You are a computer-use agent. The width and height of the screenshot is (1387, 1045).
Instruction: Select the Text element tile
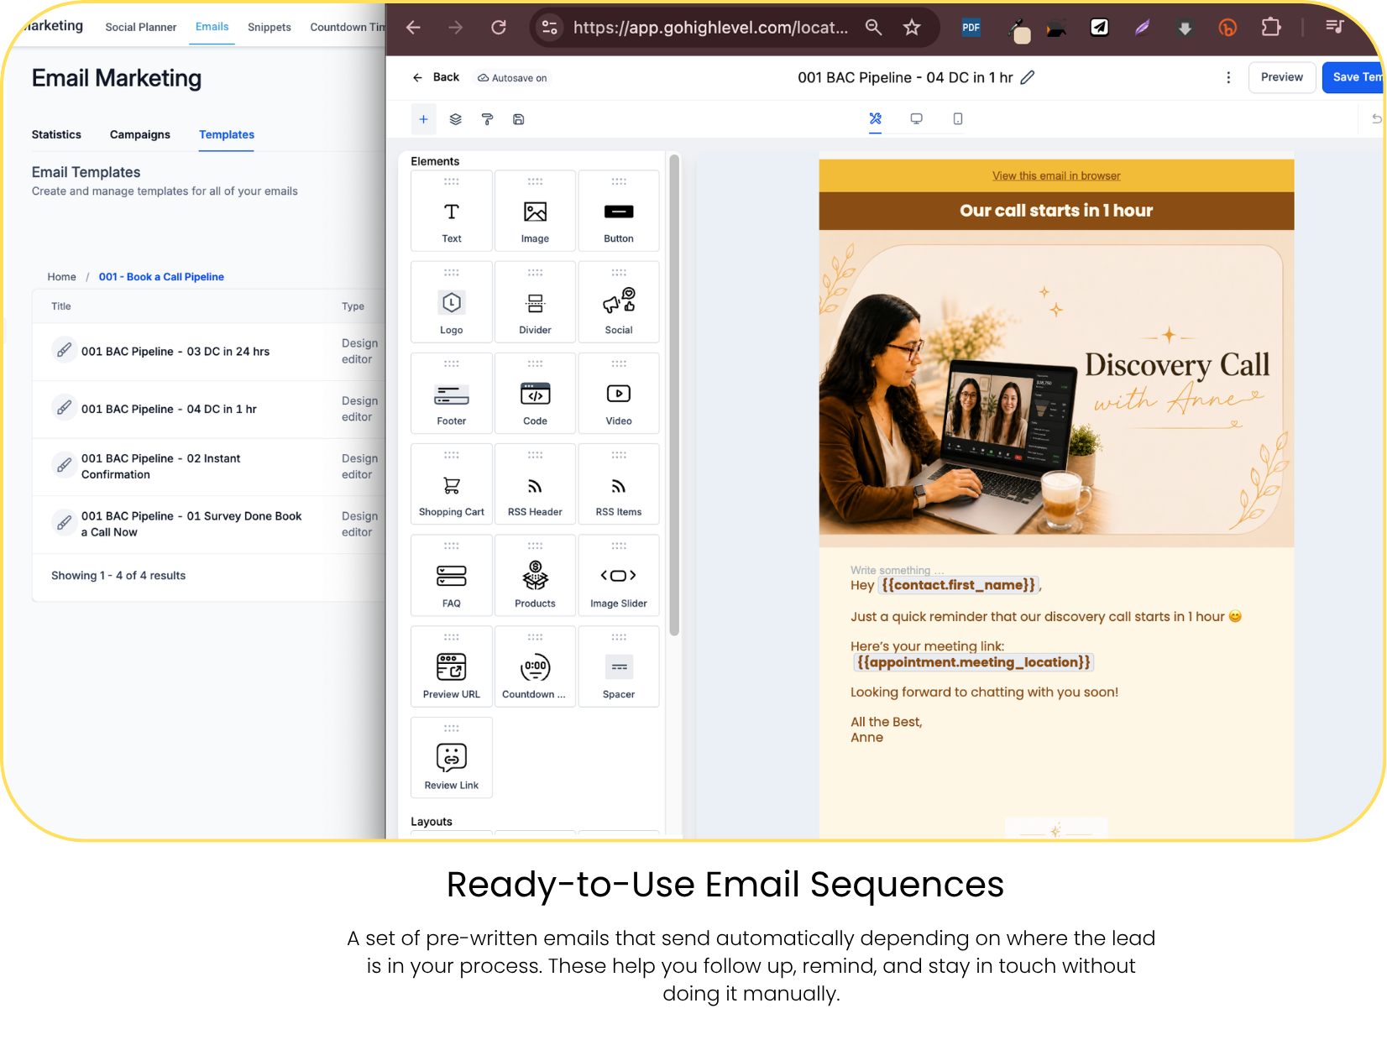pyautogui.click(x=452, y=211)
